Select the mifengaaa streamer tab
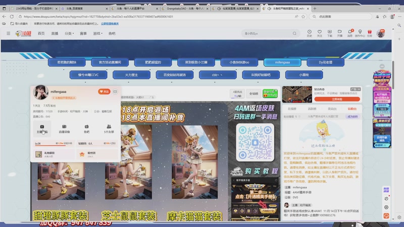The image size is (404, 227). pos(282,62)
